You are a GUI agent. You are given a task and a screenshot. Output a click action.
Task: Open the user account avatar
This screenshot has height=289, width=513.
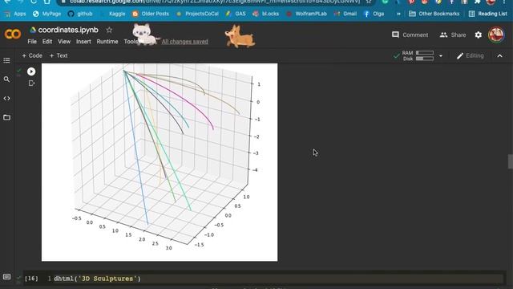tap(496, 35)
